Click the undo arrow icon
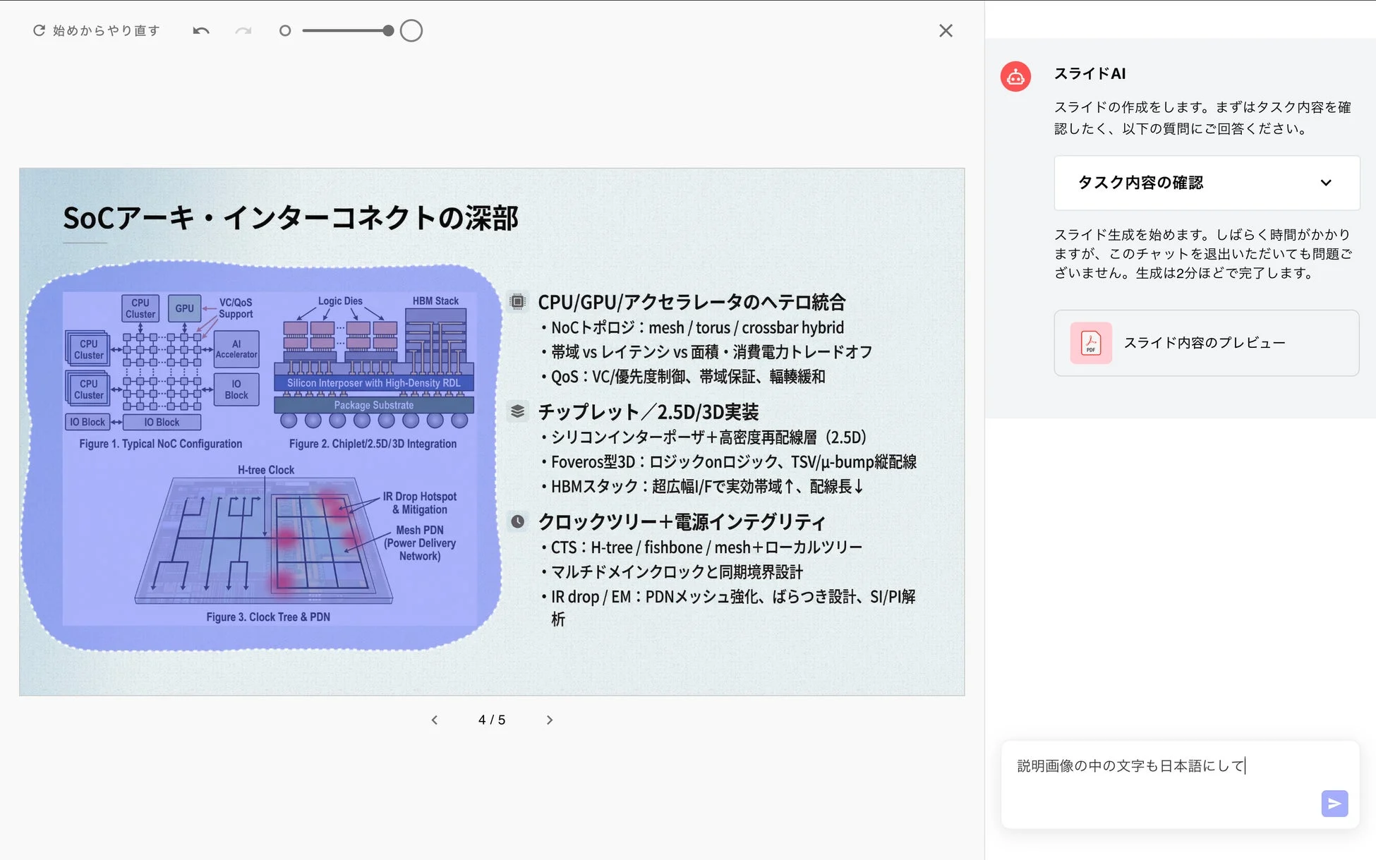Image resolution: width=1376 pixels, height=860 pixels. (200, 30)
